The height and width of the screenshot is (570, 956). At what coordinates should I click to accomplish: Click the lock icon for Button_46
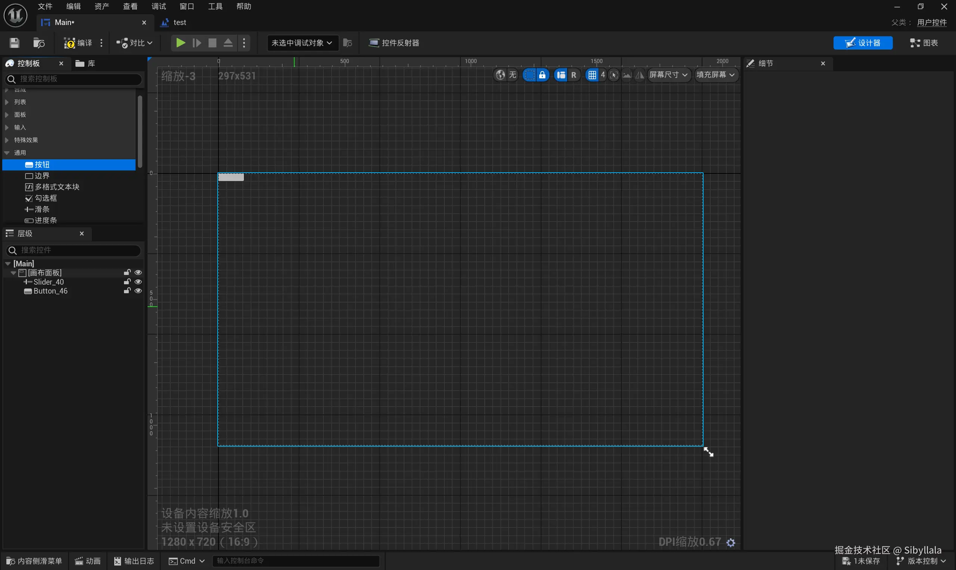click(127, 291)
